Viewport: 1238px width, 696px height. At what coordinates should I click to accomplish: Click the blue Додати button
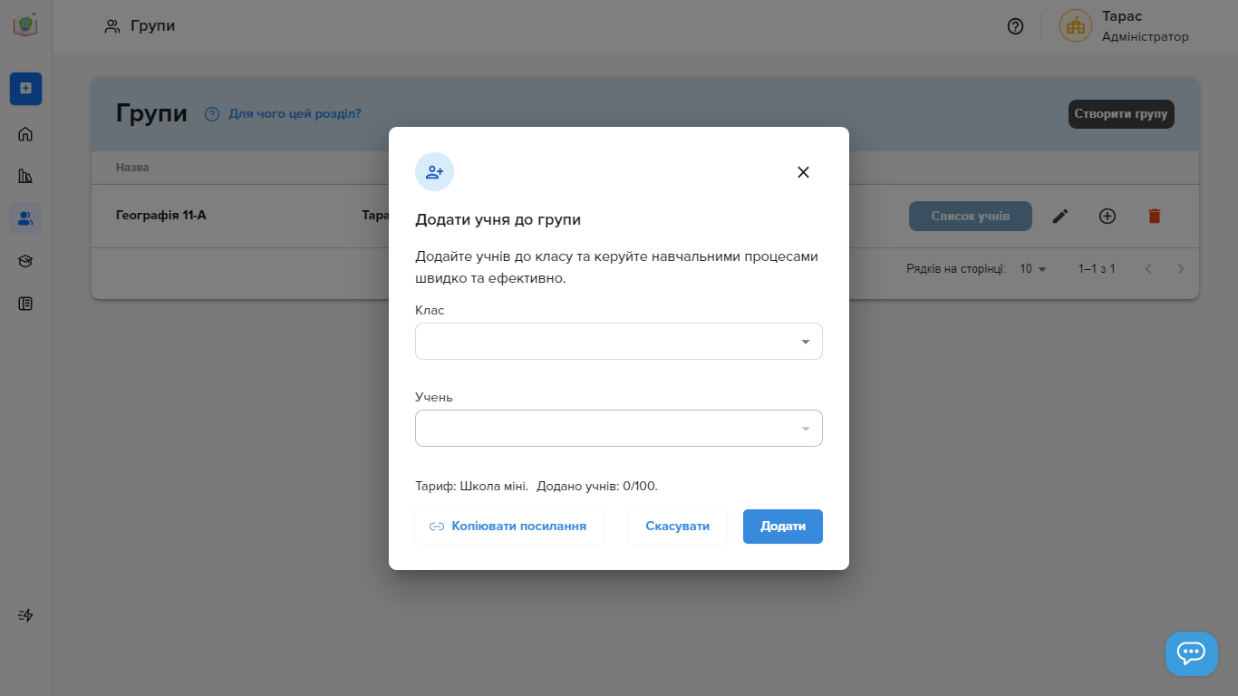782,527
